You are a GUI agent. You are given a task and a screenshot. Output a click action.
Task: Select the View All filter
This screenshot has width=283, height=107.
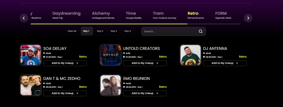point(72,31)
